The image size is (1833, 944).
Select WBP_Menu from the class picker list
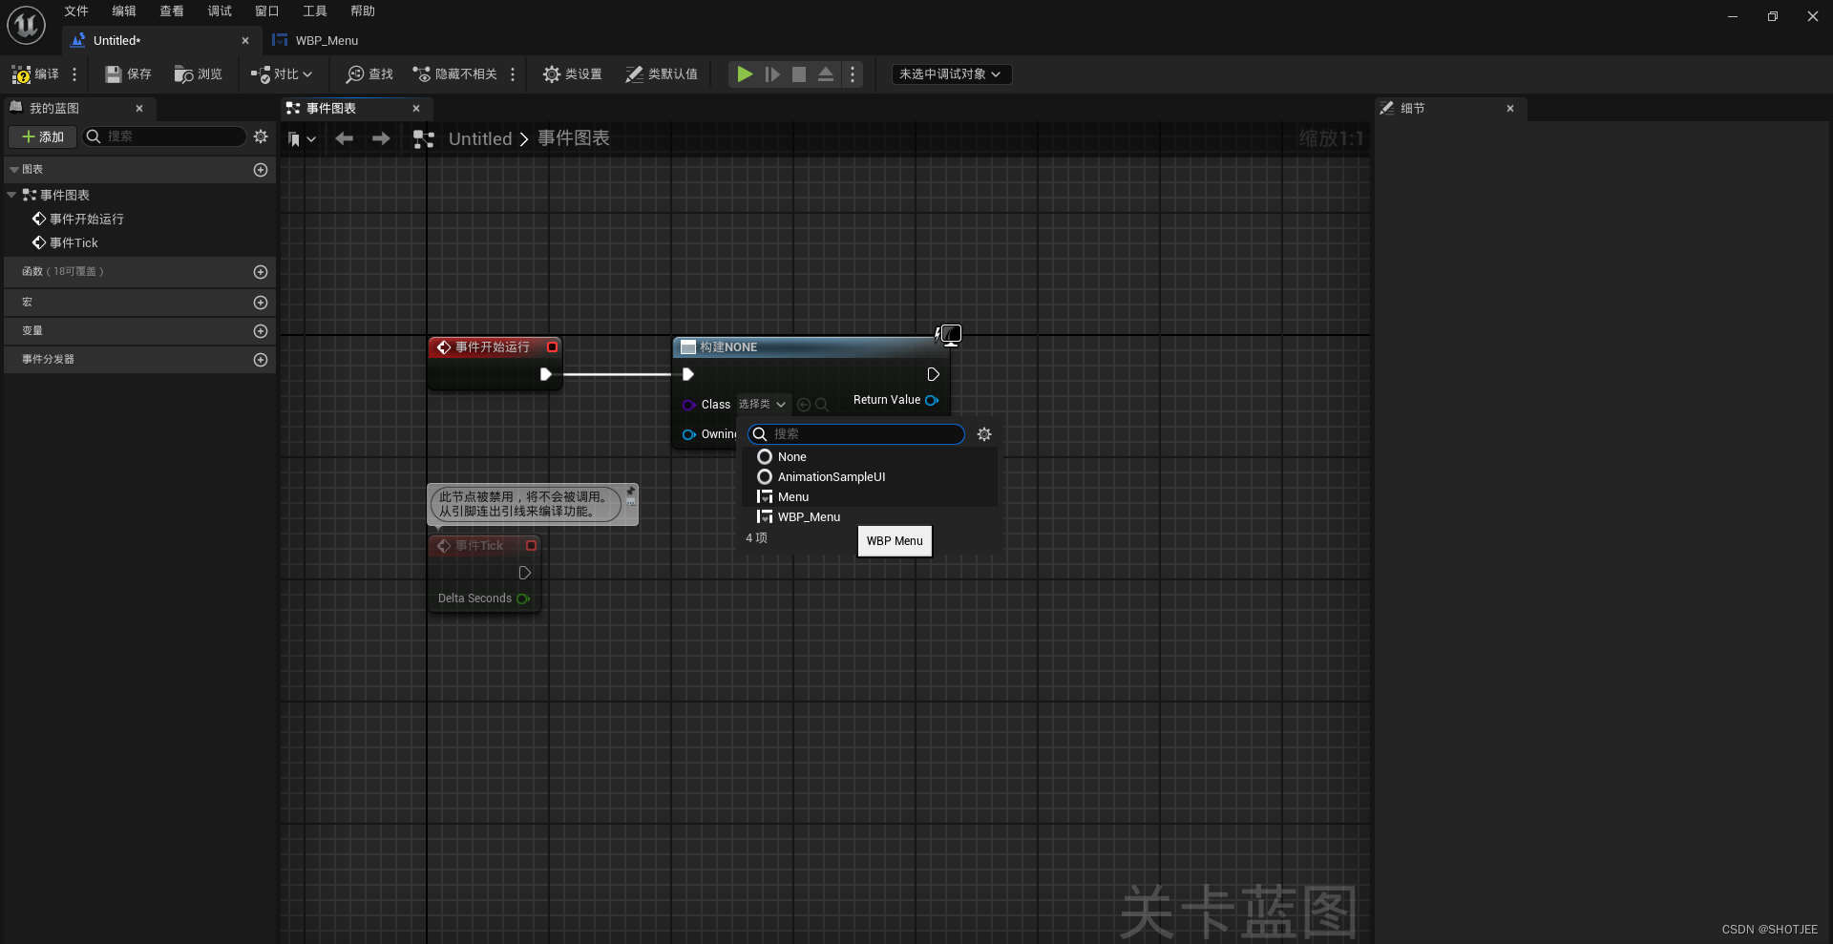pos(810,516)
